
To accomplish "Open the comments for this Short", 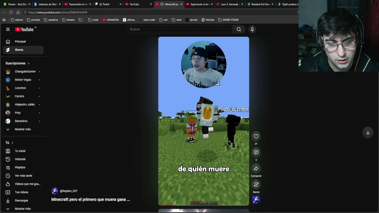I will click(x=256, y=152).
